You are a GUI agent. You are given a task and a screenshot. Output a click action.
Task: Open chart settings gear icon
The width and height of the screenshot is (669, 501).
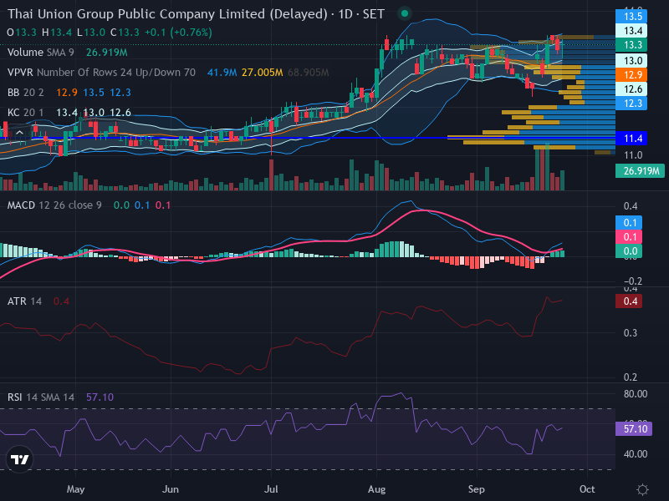(x=642, y=489)
